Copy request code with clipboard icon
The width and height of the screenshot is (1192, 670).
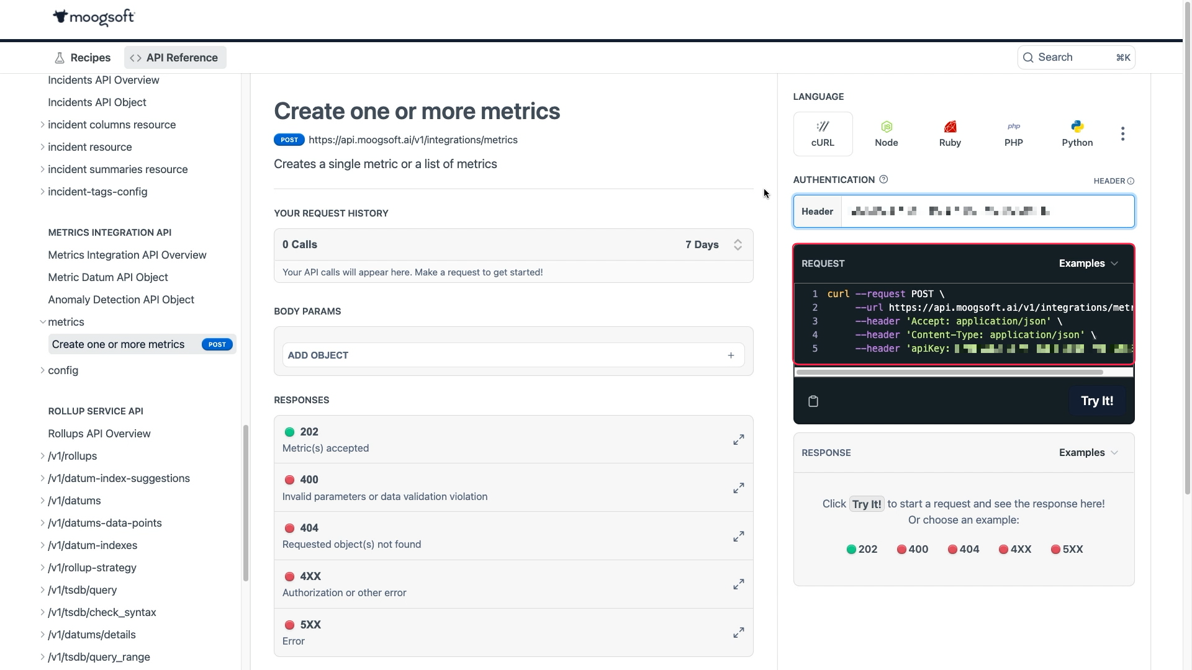tap(813, 401)
